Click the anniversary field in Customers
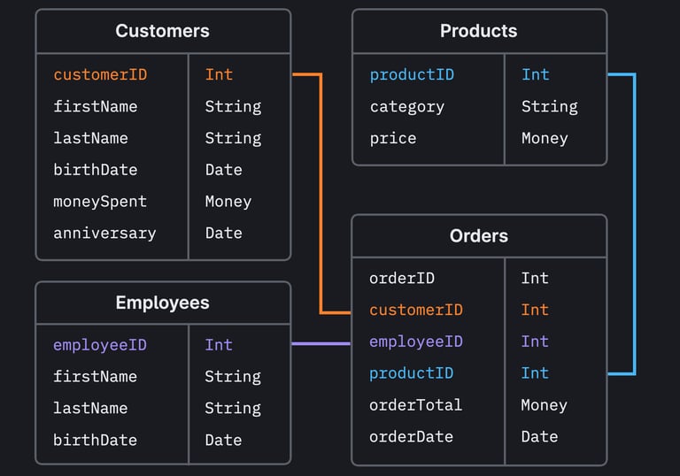This screenshot has width=680, height=476. coord(104,234)
